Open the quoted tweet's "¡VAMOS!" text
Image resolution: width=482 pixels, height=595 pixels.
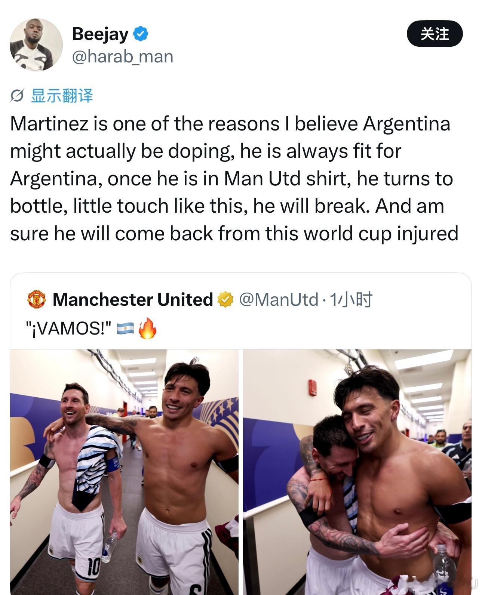pos(68,329)
